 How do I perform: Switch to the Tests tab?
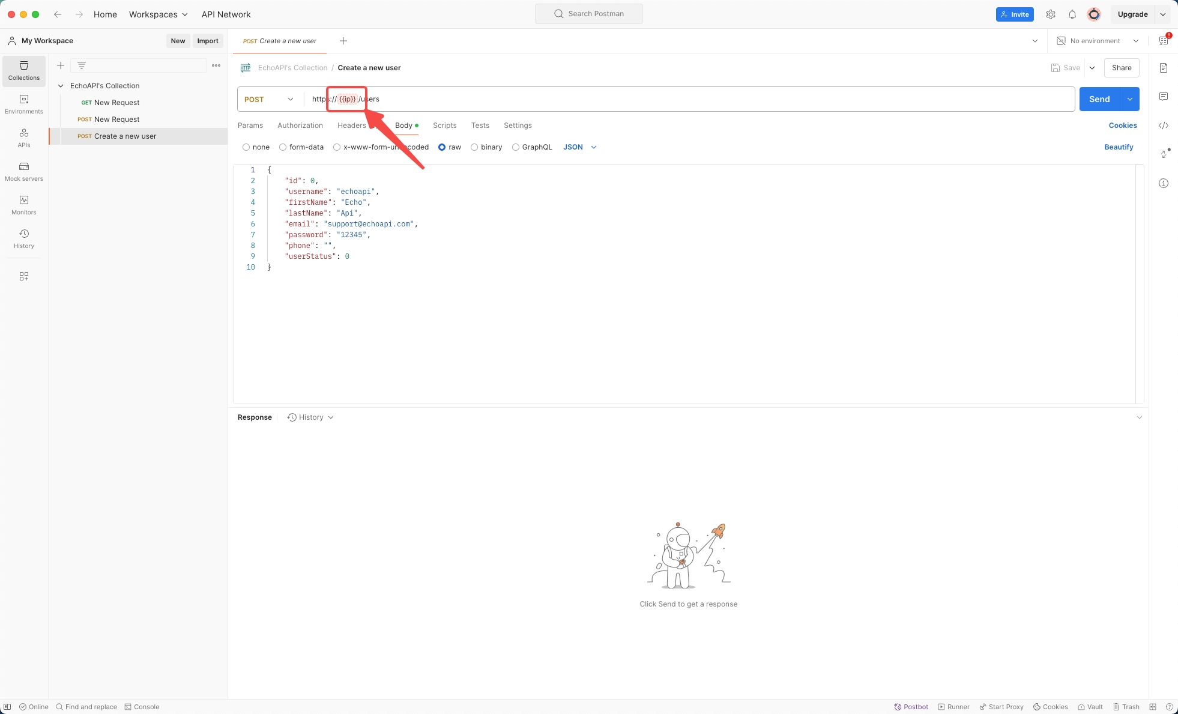tap(479, 126)
